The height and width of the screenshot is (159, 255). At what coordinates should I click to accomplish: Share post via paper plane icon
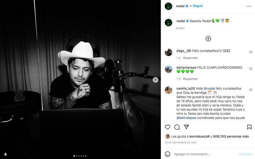pyautogui.click(x=186, y=127)
